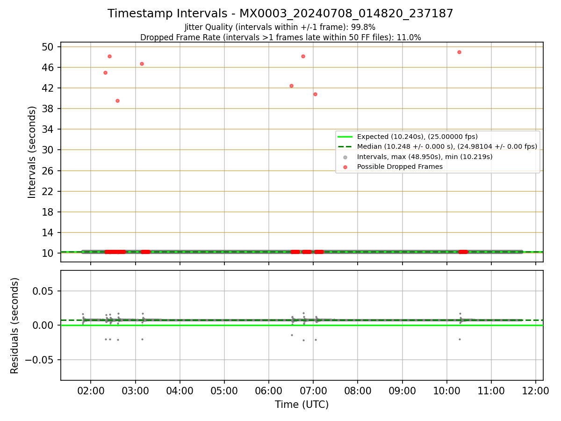Click the highest red dropped-frame point near 10:15
Screen dimensions: 561x421
pos(459,52)
